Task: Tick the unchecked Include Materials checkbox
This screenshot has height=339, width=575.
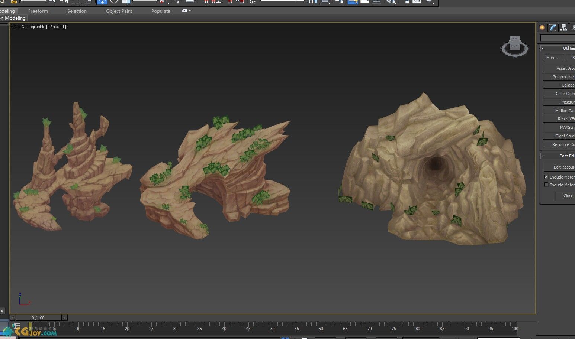Action: click(546, 185)
